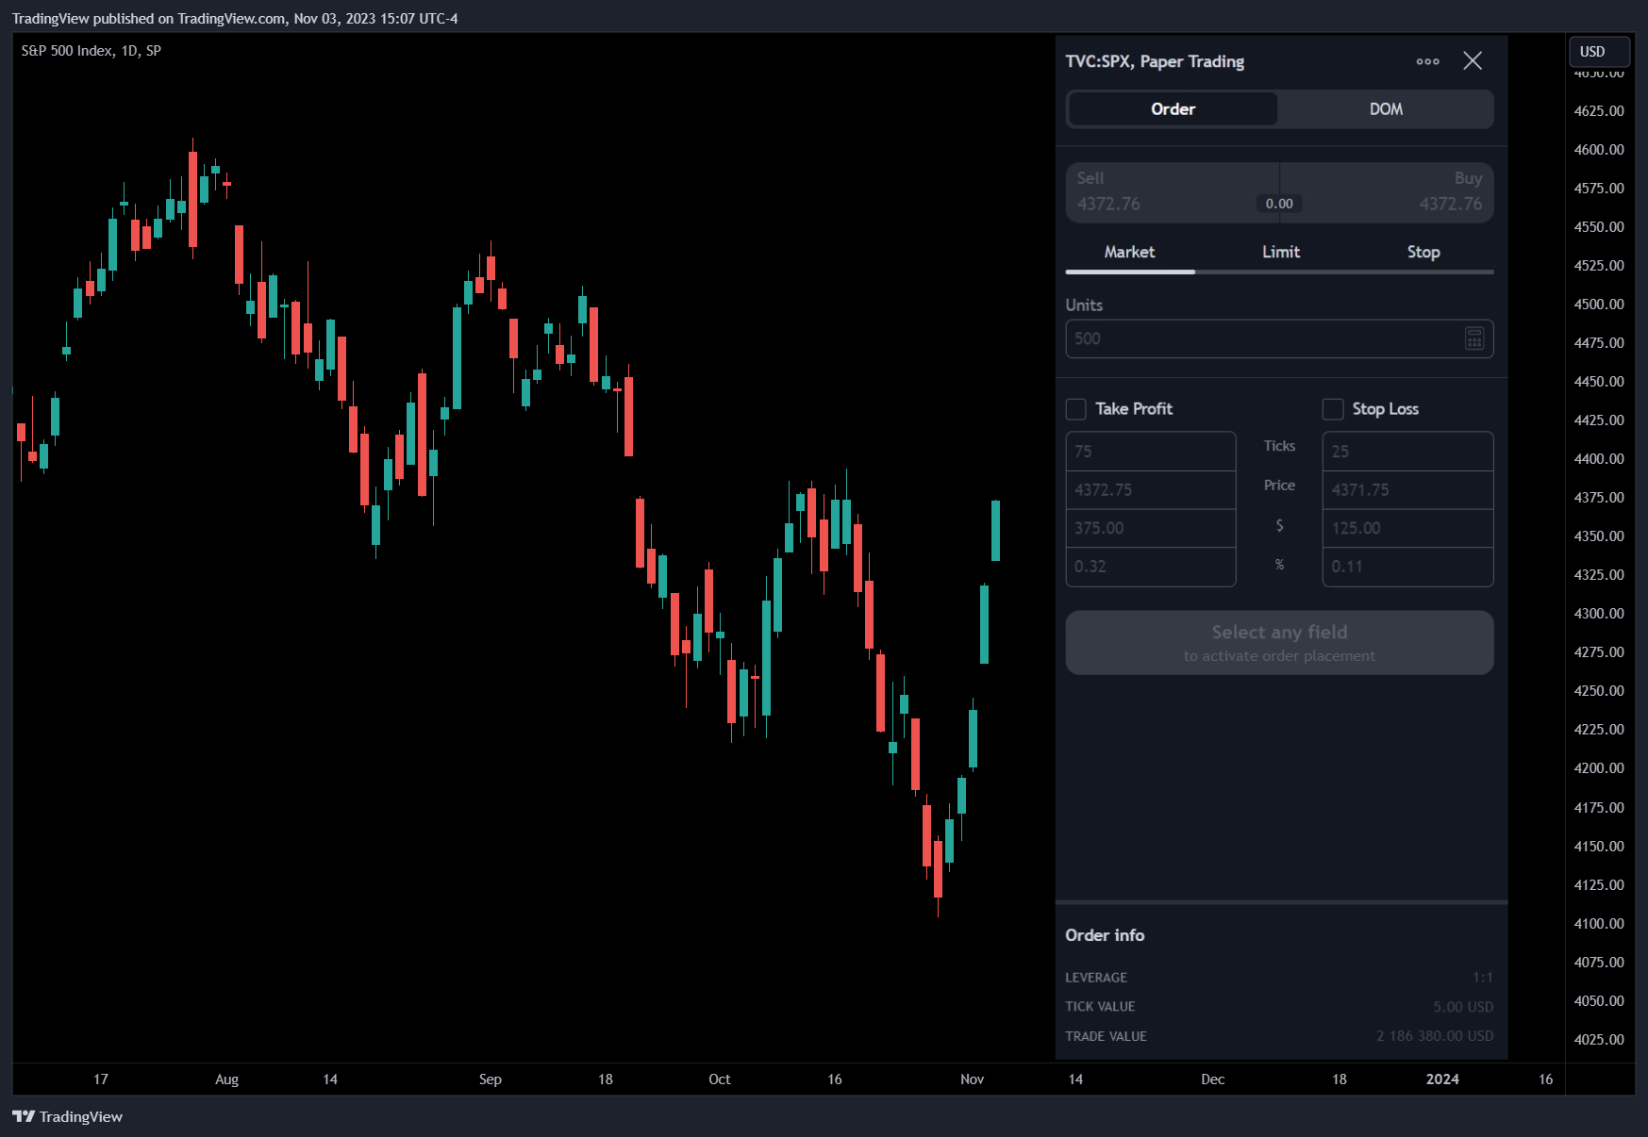Switch to the DOM tab
1648x1137 pixels.
coord(1386,109)
